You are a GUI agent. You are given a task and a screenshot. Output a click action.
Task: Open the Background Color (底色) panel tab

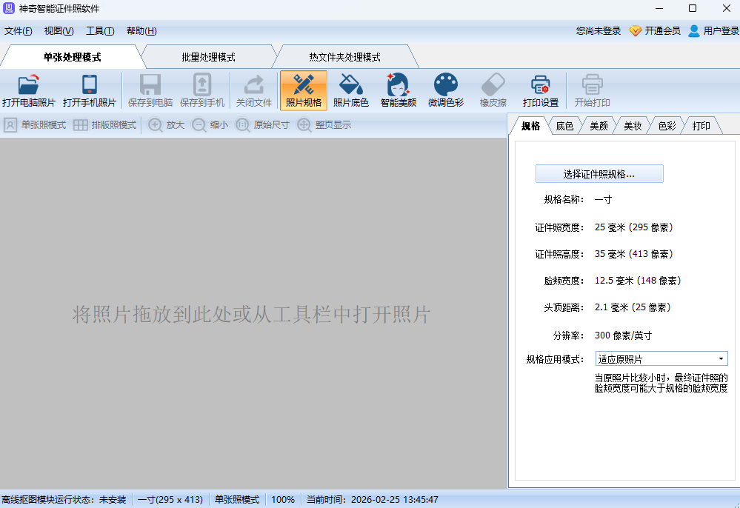pyautogui.click(x=564, y=126)
